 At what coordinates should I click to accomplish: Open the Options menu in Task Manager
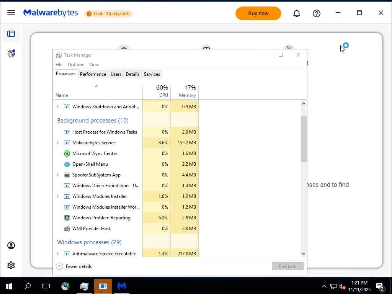point(76,64)
